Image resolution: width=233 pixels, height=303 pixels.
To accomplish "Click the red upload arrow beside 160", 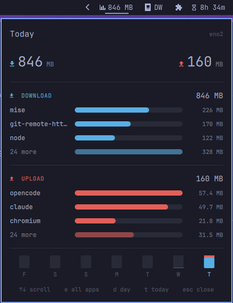I will click(181, 63).
